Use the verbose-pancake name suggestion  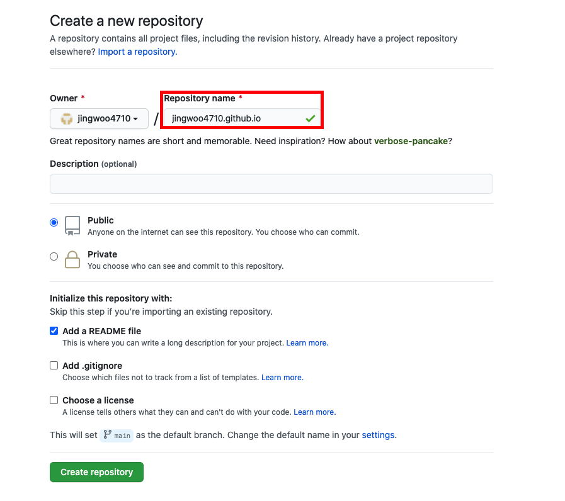tap(411, 141)
